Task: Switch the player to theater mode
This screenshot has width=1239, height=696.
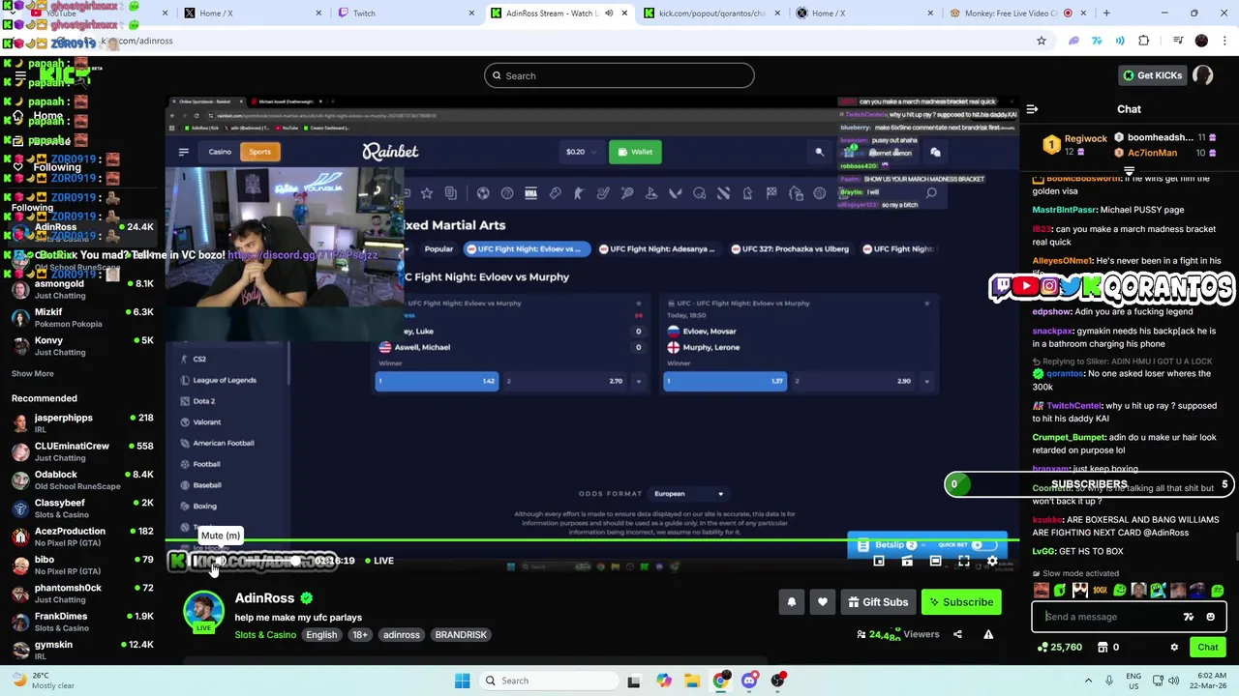Action: (935, 561)
